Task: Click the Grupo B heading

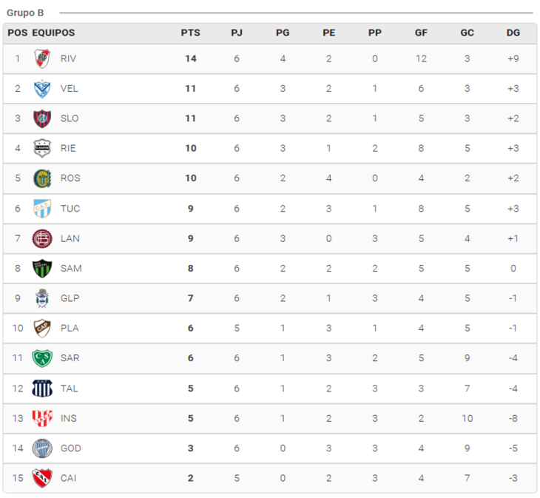Action: click(x=25, y=13)
